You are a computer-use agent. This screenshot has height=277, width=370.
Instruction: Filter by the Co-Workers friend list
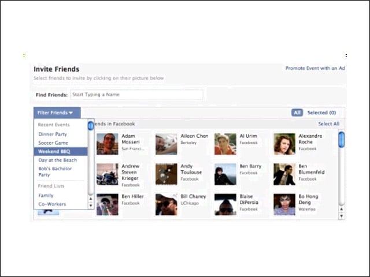click(52, 204)
